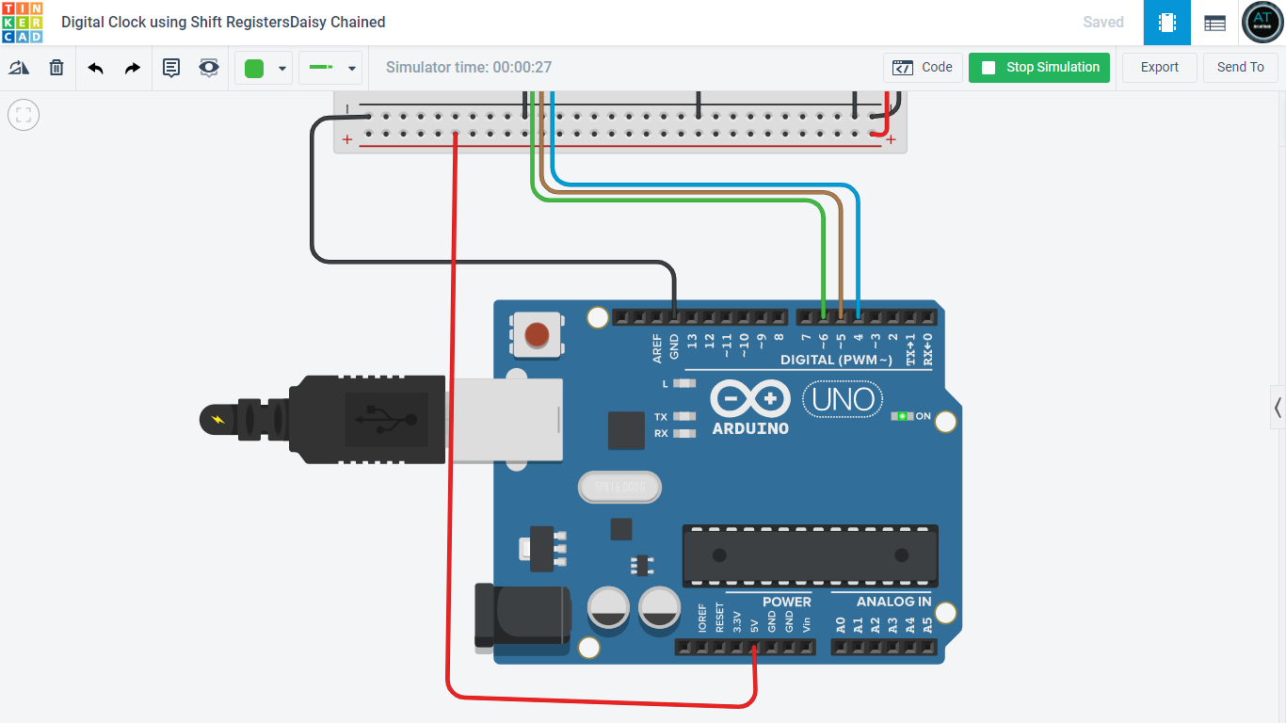Click the Tinkercad logo
1286x723 pixels.
point(24,22)
